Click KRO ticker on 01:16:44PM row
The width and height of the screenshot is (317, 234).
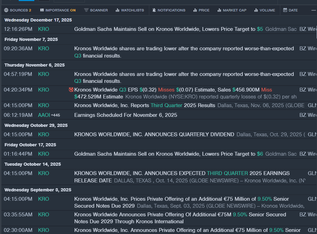click(43, 154)
